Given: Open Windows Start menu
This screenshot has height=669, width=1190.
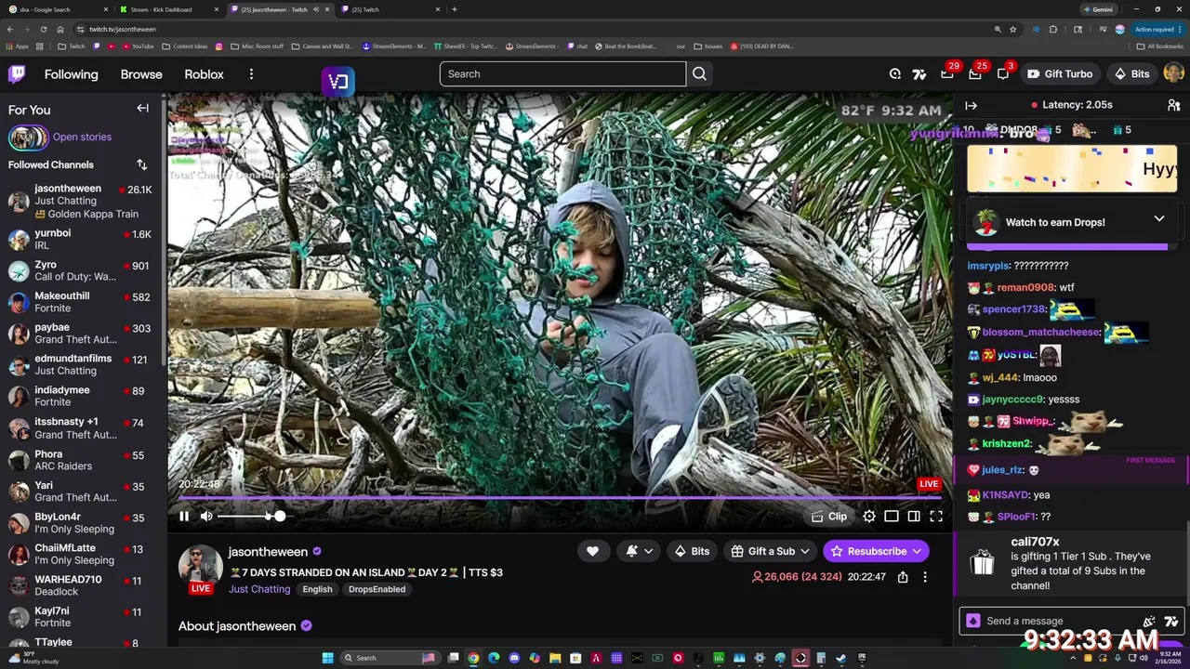Looking at the screenshot, I should [x=327, y=658].
